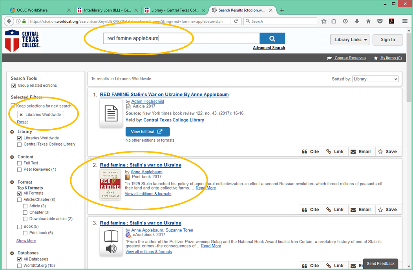Check the Print book (5) filter
This screenshot has height=270, width=413.
[x=25, y=233]
